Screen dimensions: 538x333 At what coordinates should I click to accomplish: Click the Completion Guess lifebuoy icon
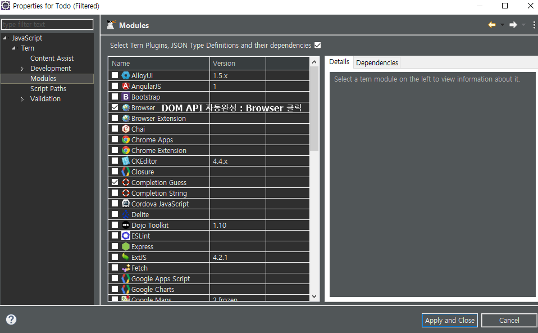click(x=126, y=182)
